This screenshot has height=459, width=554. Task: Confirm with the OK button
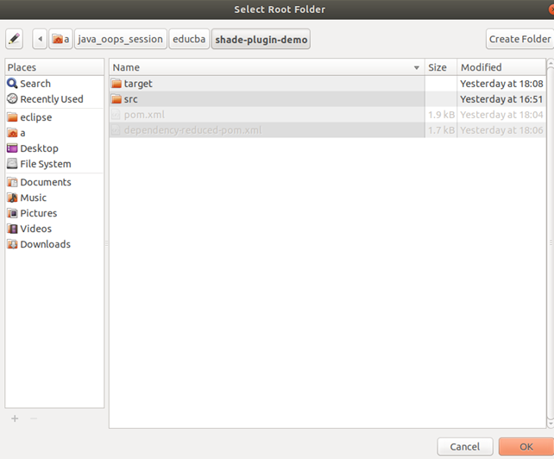pos(526,447)
